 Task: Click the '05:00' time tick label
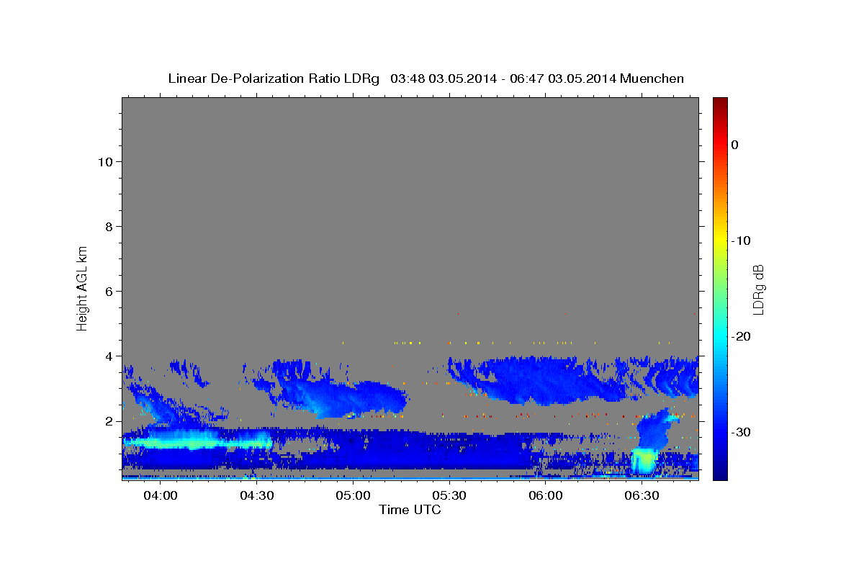pyautogui.click(x=353, y=496)
